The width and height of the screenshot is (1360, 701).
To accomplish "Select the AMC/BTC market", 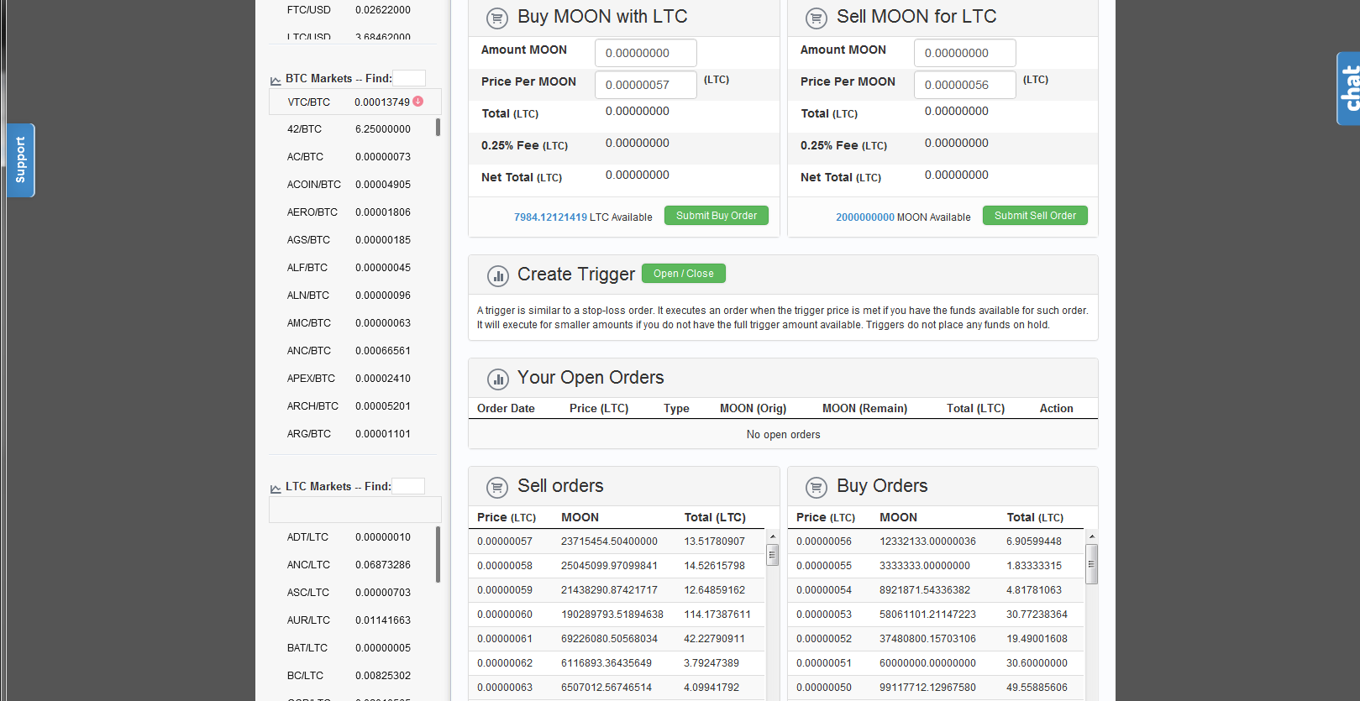I will 353,323.
